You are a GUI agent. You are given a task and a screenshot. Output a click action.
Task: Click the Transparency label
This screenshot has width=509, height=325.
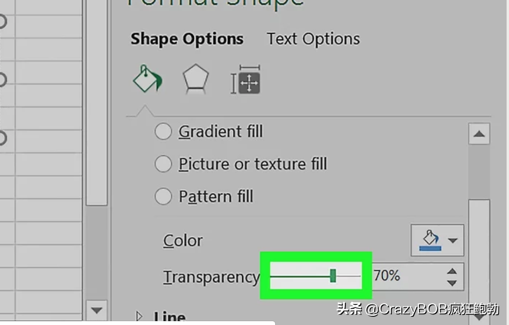pyautogui.click(x=211, y=277)
